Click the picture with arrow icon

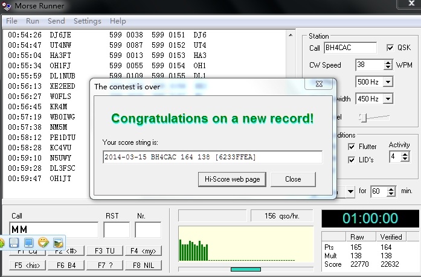coord(58,243)
